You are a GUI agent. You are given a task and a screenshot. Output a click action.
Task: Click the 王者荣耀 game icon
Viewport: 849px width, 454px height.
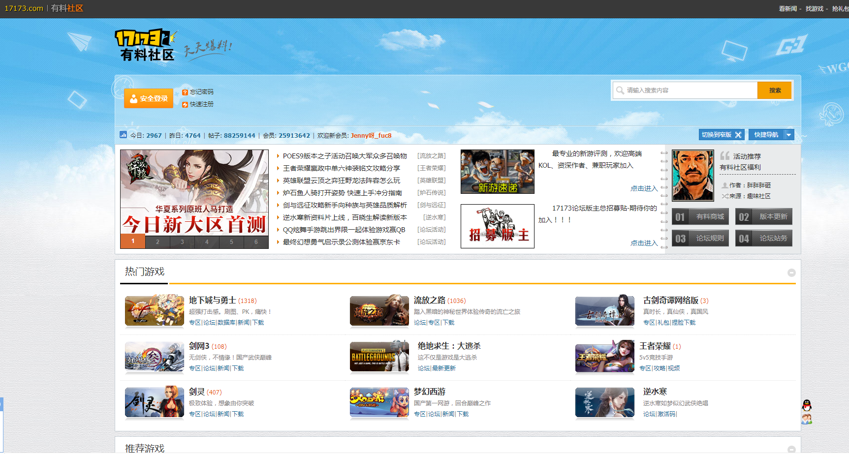[x=604, y=356]
